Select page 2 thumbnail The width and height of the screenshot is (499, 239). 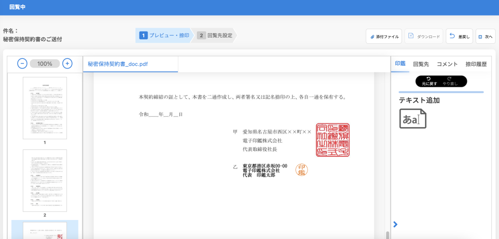pyautogui.click(x=45, y=181)
